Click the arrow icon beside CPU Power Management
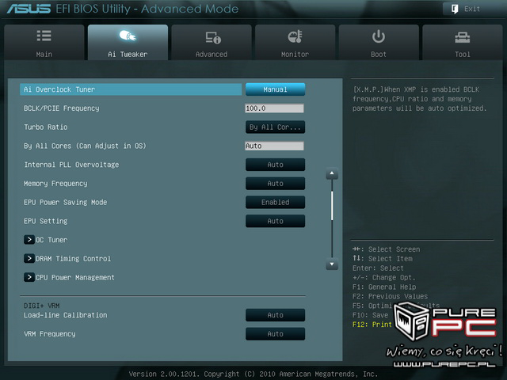The width and height of the screenshot is (507, 380). pos(29,277)
